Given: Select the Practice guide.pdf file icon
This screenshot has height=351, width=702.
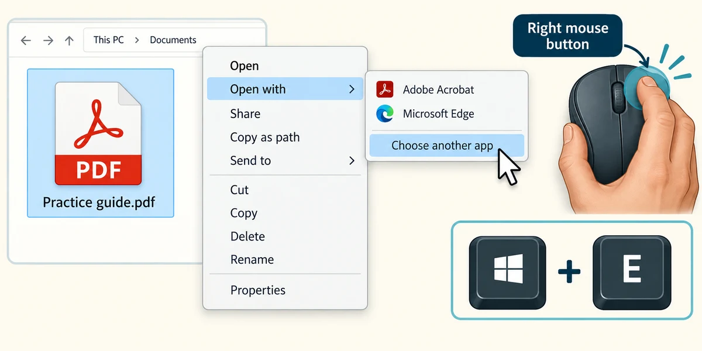Looking at the screenshot, I should pyautogui.click(x=98, y=133).
